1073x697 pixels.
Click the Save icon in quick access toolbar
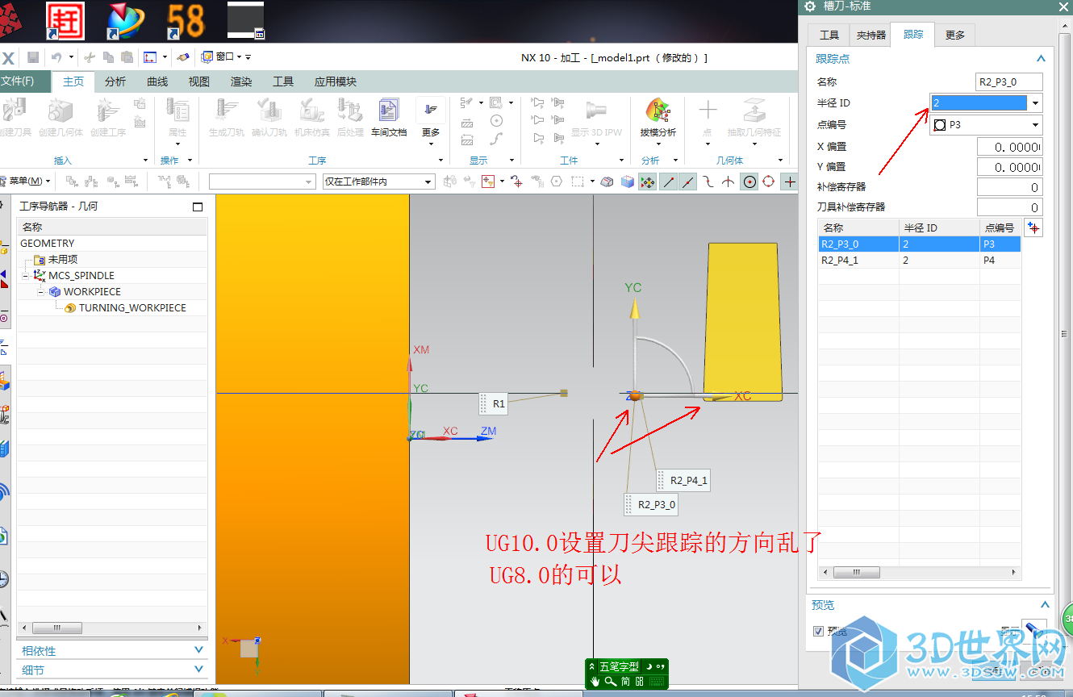(x=33, y=57)
